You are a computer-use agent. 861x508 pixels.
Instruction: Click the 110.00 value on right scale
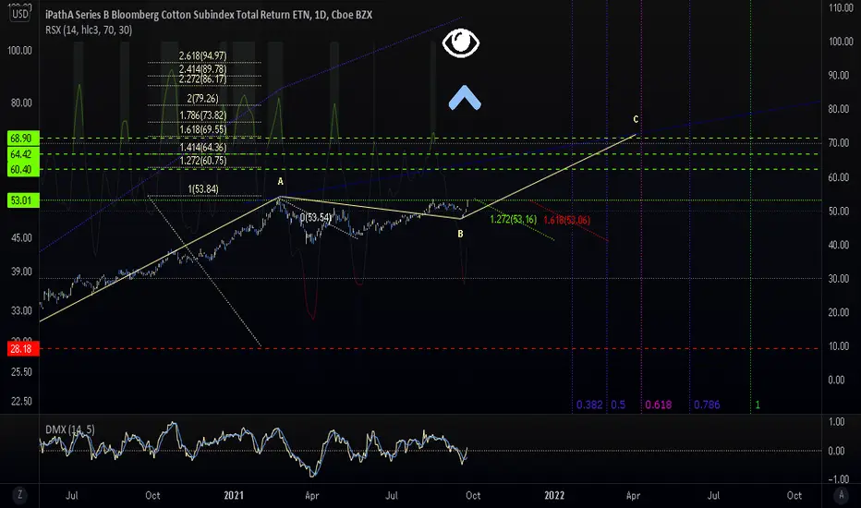[x=841, y=7]
